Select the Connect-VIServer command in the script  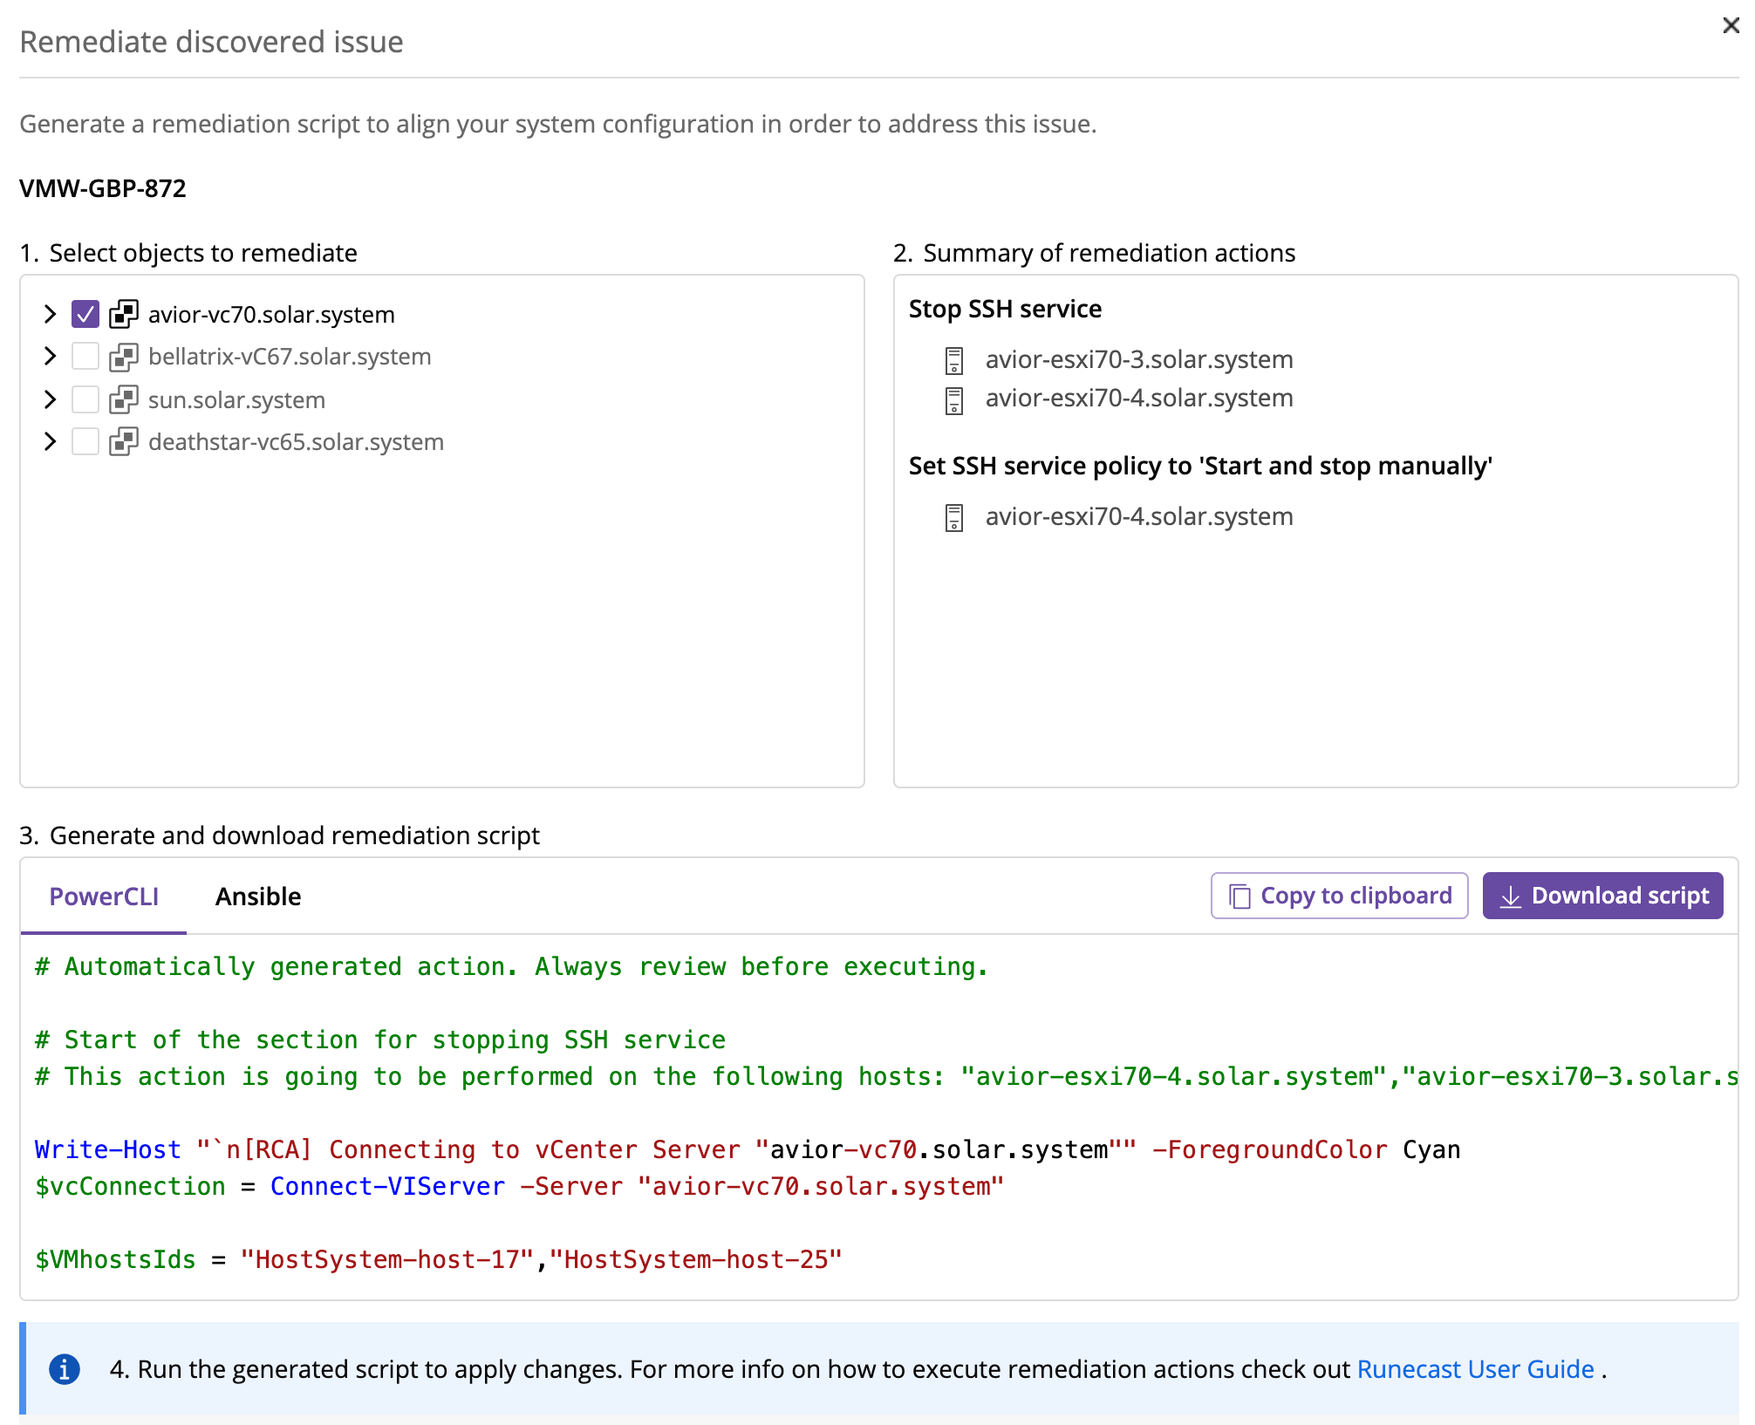point(386,1186)
